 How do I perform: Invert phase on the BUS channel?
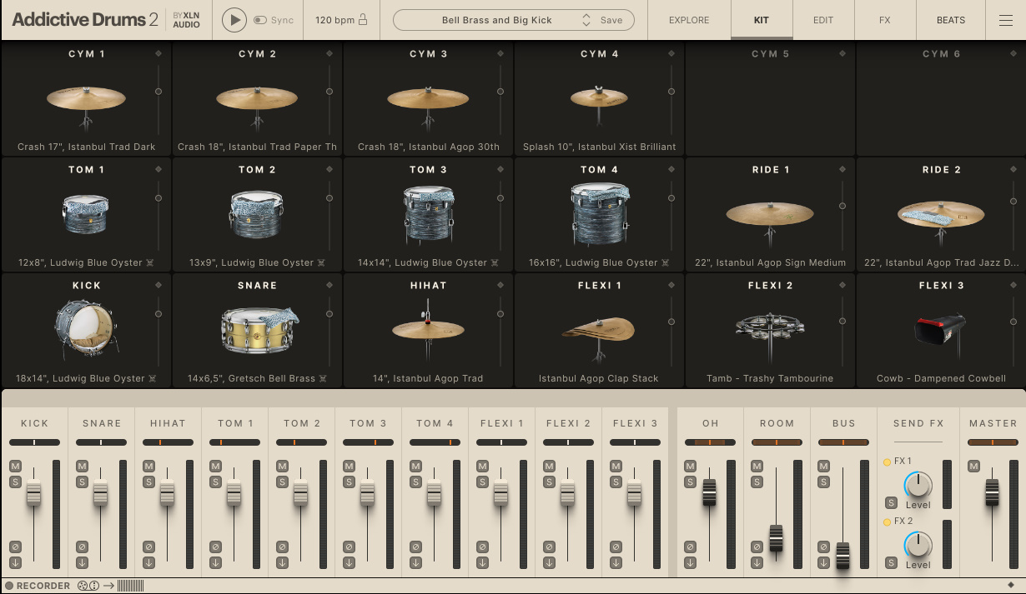click(823, 547)
